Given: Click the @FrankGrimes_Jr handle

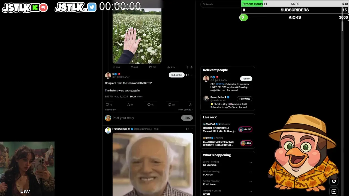Looking at the screenshot, I should (x=143, y=129).
